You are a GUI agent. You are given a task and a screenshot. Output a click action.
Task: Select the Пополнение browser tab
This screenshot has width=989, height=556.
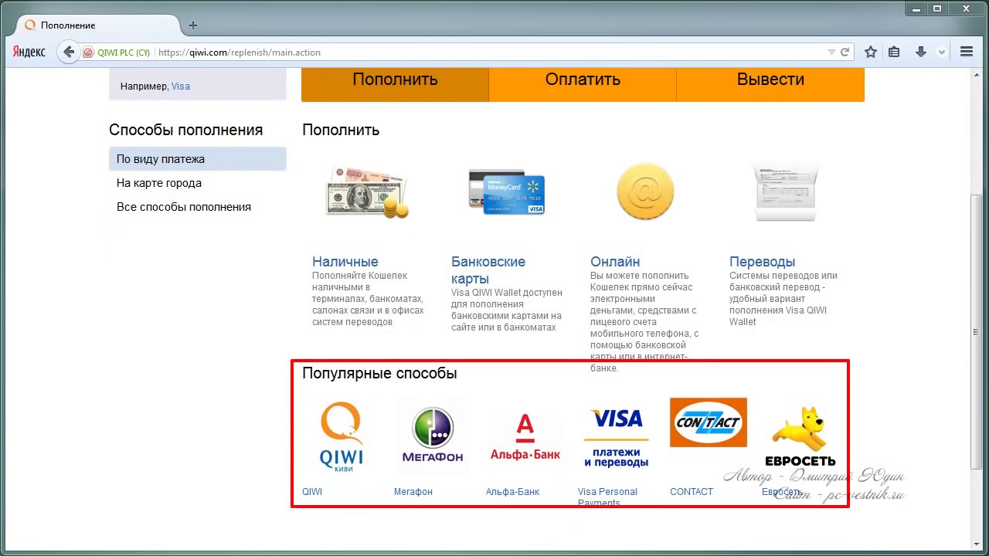point(100,25)
